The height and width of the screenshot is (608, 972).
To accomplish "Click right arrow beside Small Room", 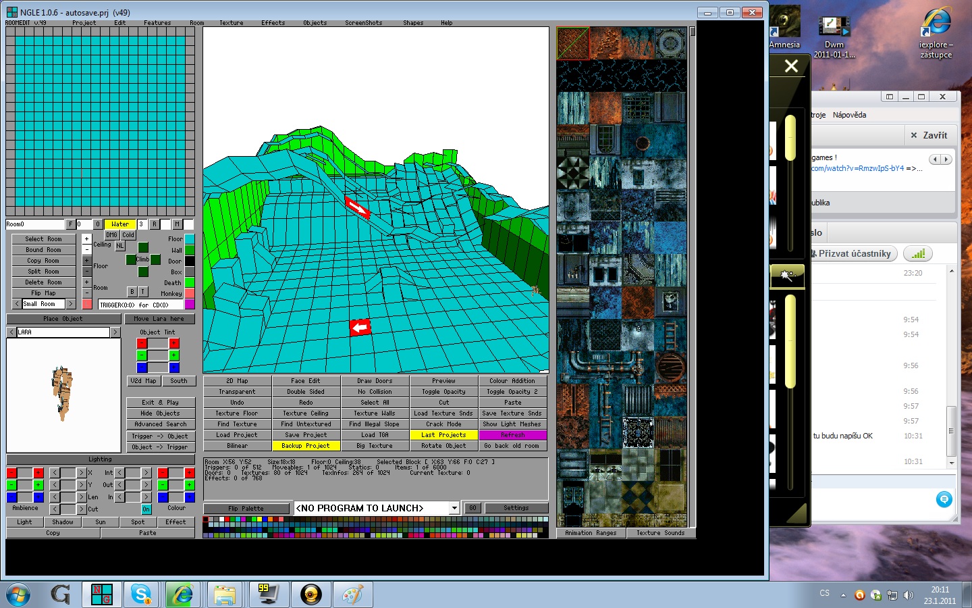I will (x=71, y=304).
